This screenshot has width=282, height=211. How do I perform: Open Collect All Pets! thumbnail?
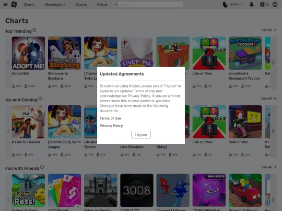pyautogui.click(x=28, y=190)
